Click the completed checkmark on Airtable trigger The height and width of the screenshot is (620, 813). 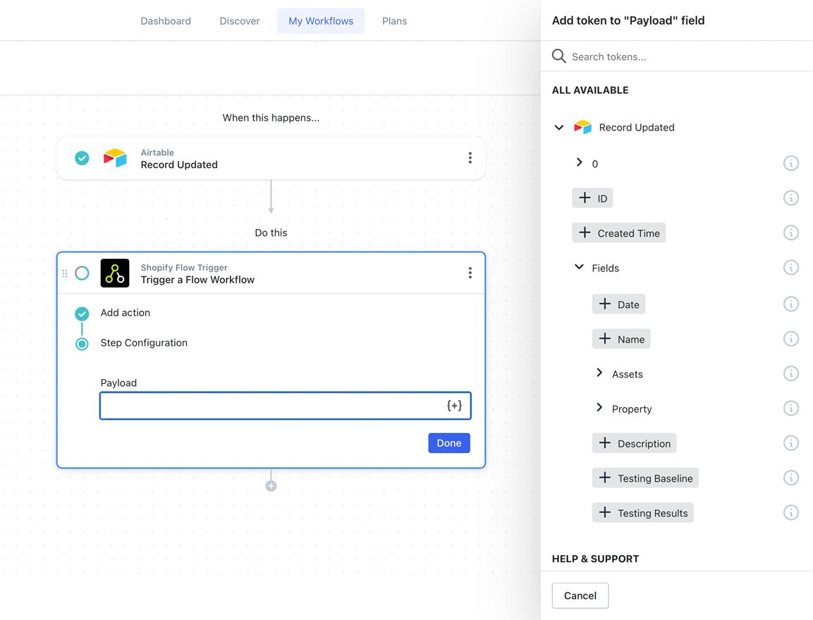[x=82, y=158]
